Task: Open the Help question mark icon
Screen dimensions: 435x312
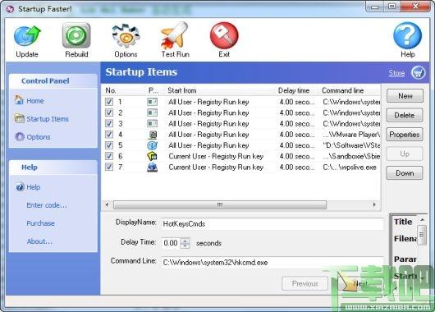Action: pos(407,35)
